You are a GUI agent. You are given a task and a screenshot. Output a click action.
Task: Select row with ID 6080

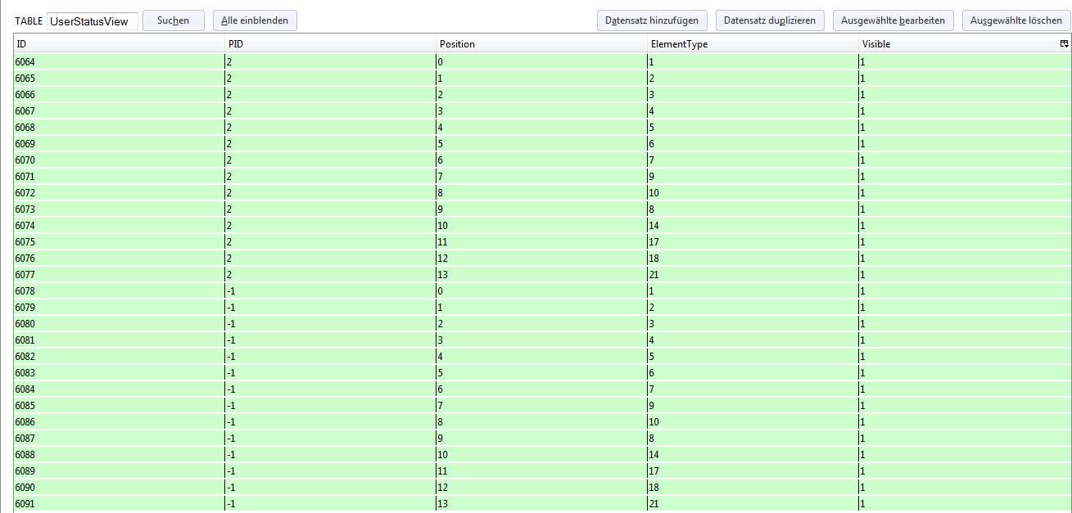pyautogui.click(x=541, y=324)
